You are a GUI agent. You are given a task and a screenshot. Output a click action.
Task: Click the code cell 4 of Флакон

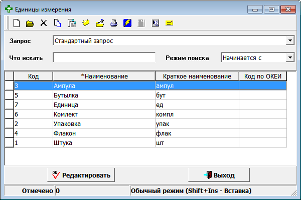pos(34,133)
